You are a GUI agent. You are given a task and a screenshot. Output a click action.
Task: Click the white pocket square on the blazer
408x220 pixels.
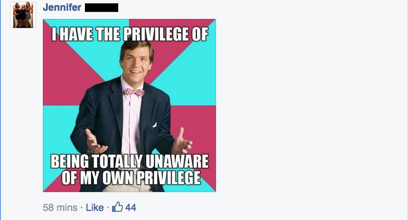154,125
